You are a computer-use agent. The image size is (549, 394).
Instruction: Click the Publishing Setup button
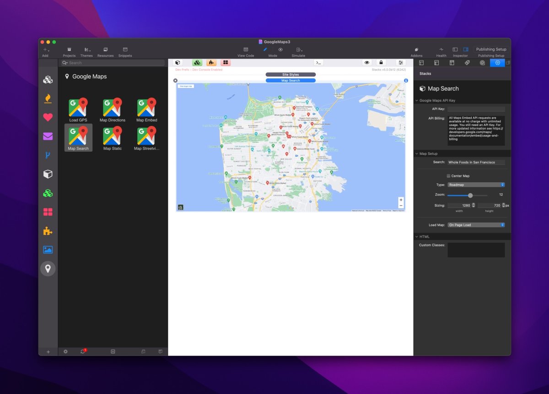[491, 49]
